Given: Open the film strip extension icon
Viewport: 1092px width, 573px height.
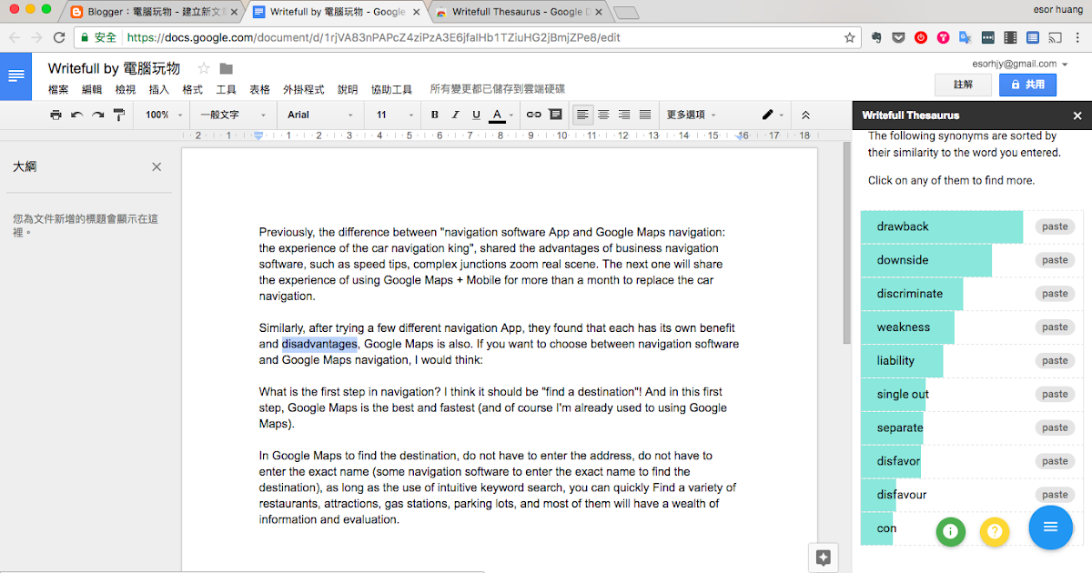Looking at the screenshot, I should point(1010,38).
